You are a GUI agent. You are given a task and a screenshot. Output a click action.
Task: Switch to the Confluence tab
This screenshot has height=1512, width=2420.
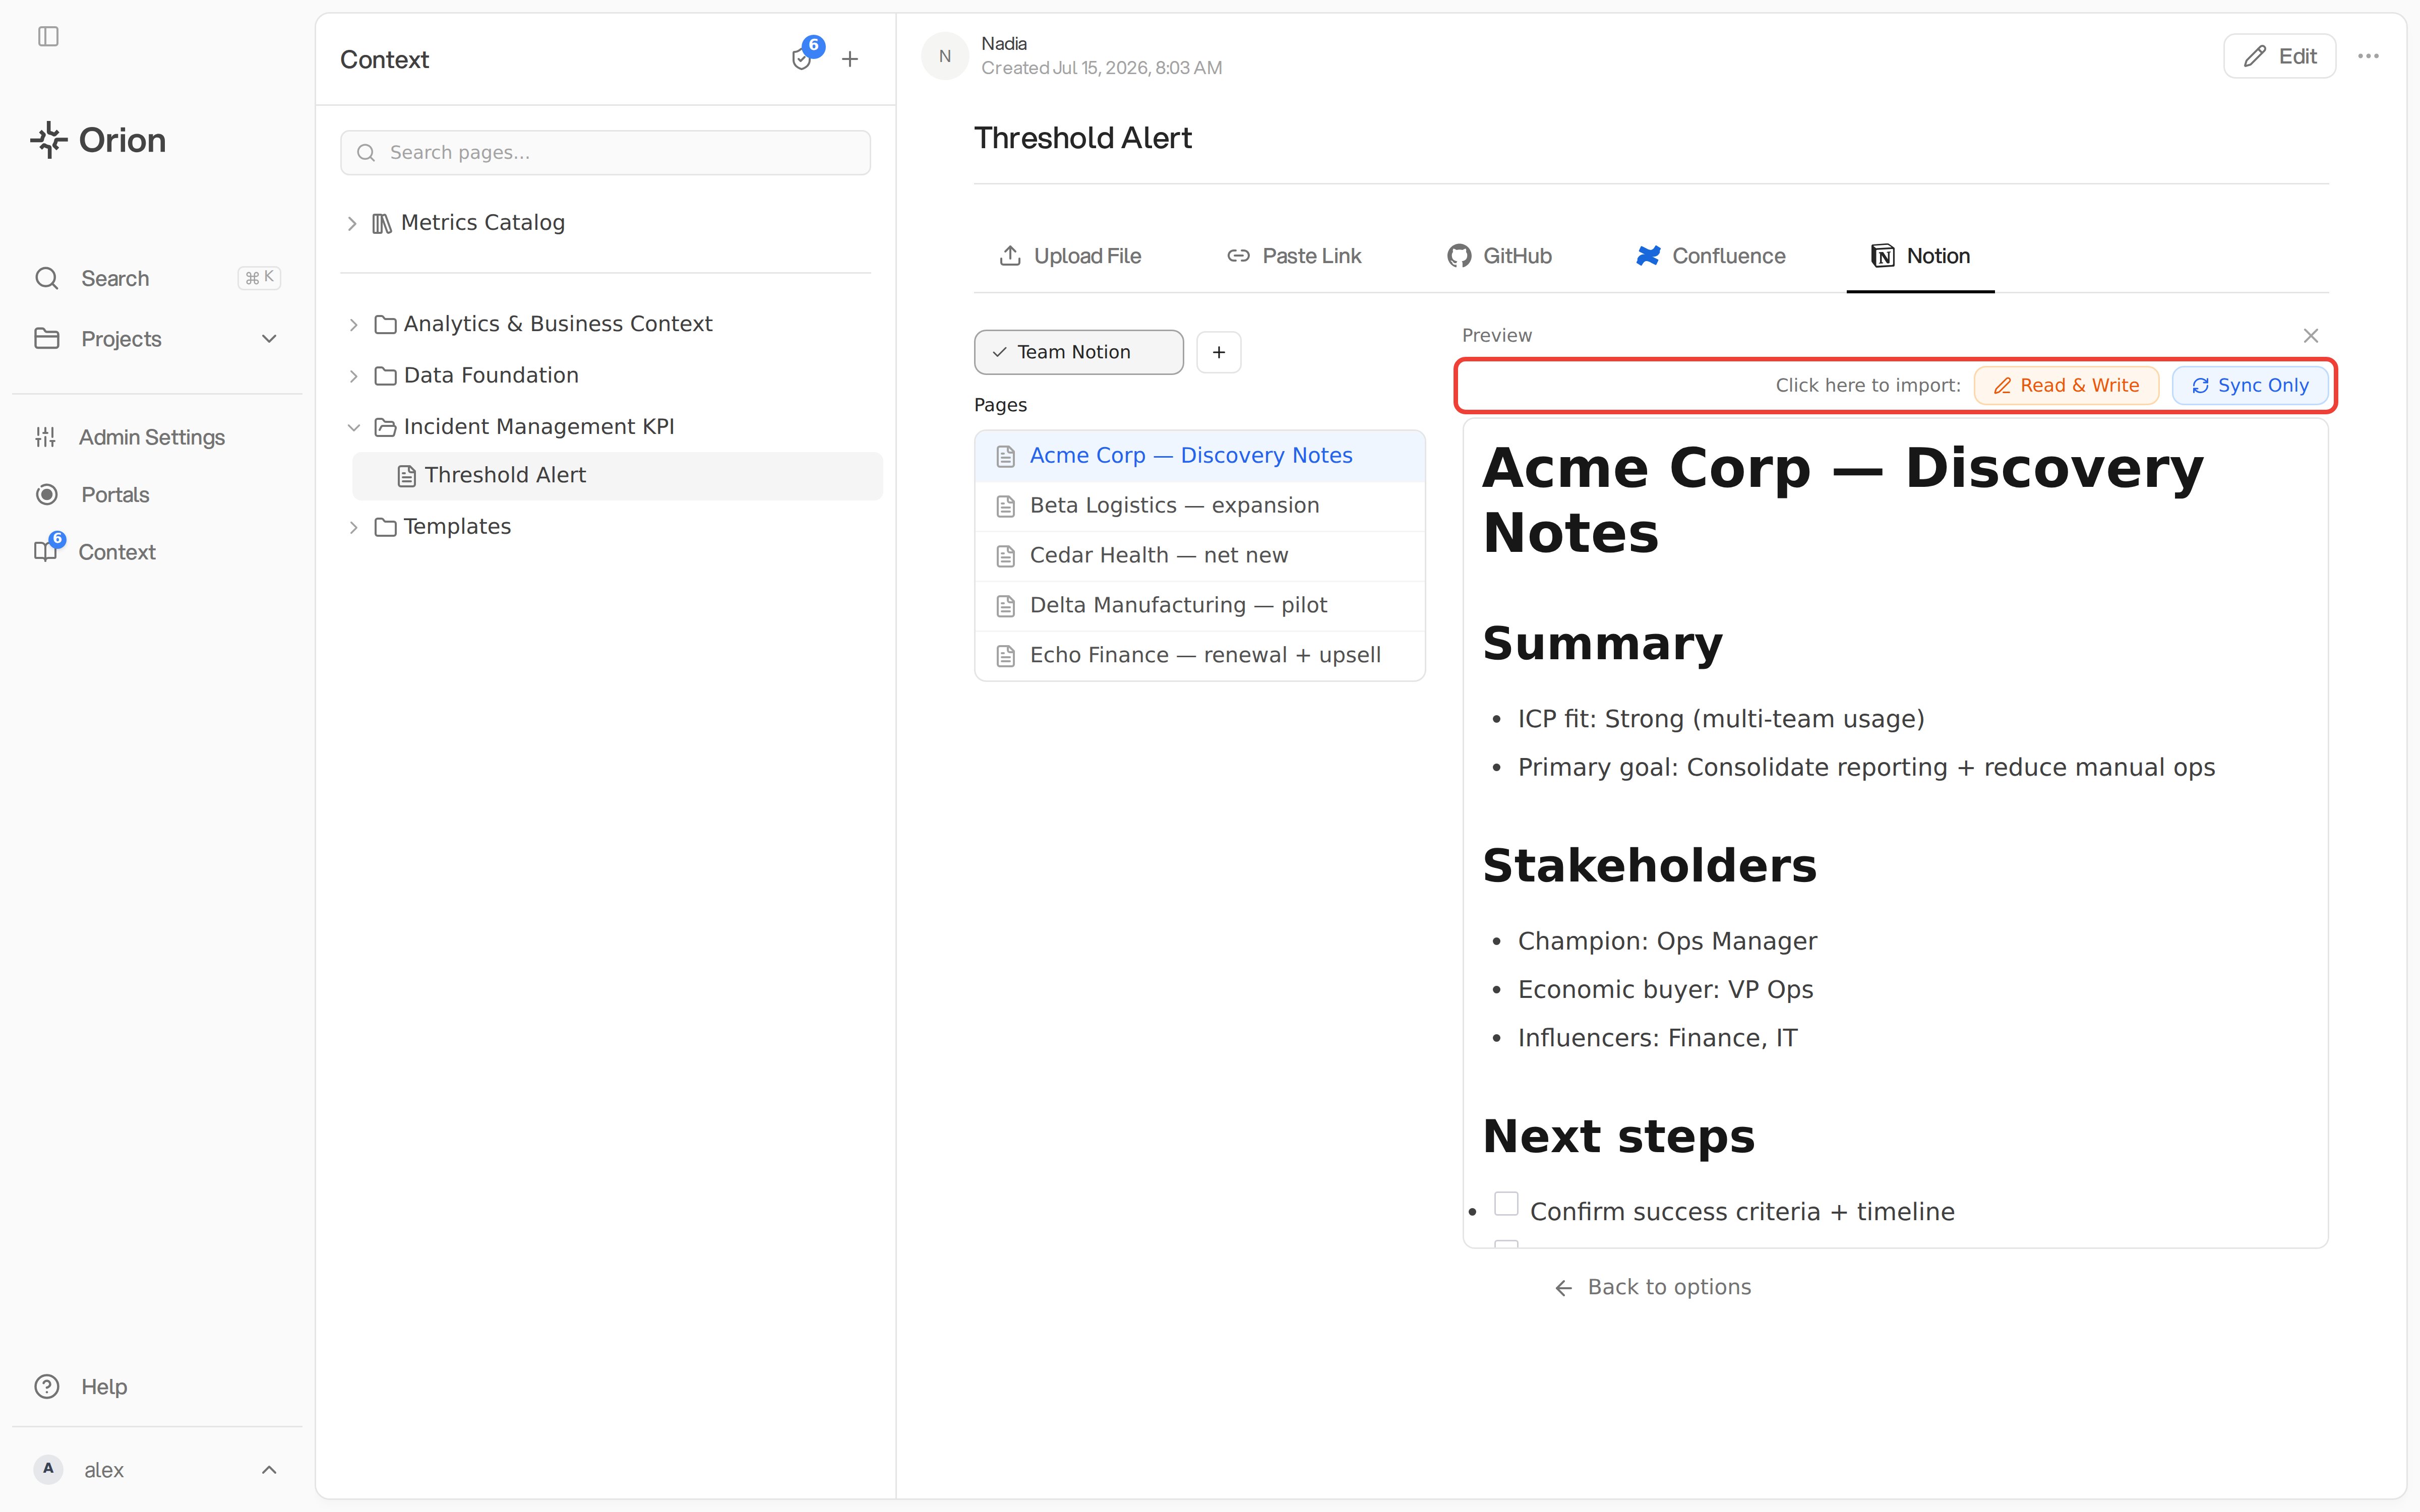[1710, 256]
